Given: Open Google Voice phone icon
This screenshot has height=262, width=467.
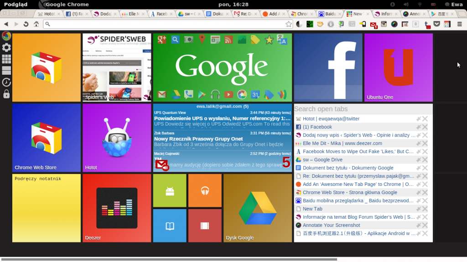Looking at the screenshot, I should click(188, 95).
